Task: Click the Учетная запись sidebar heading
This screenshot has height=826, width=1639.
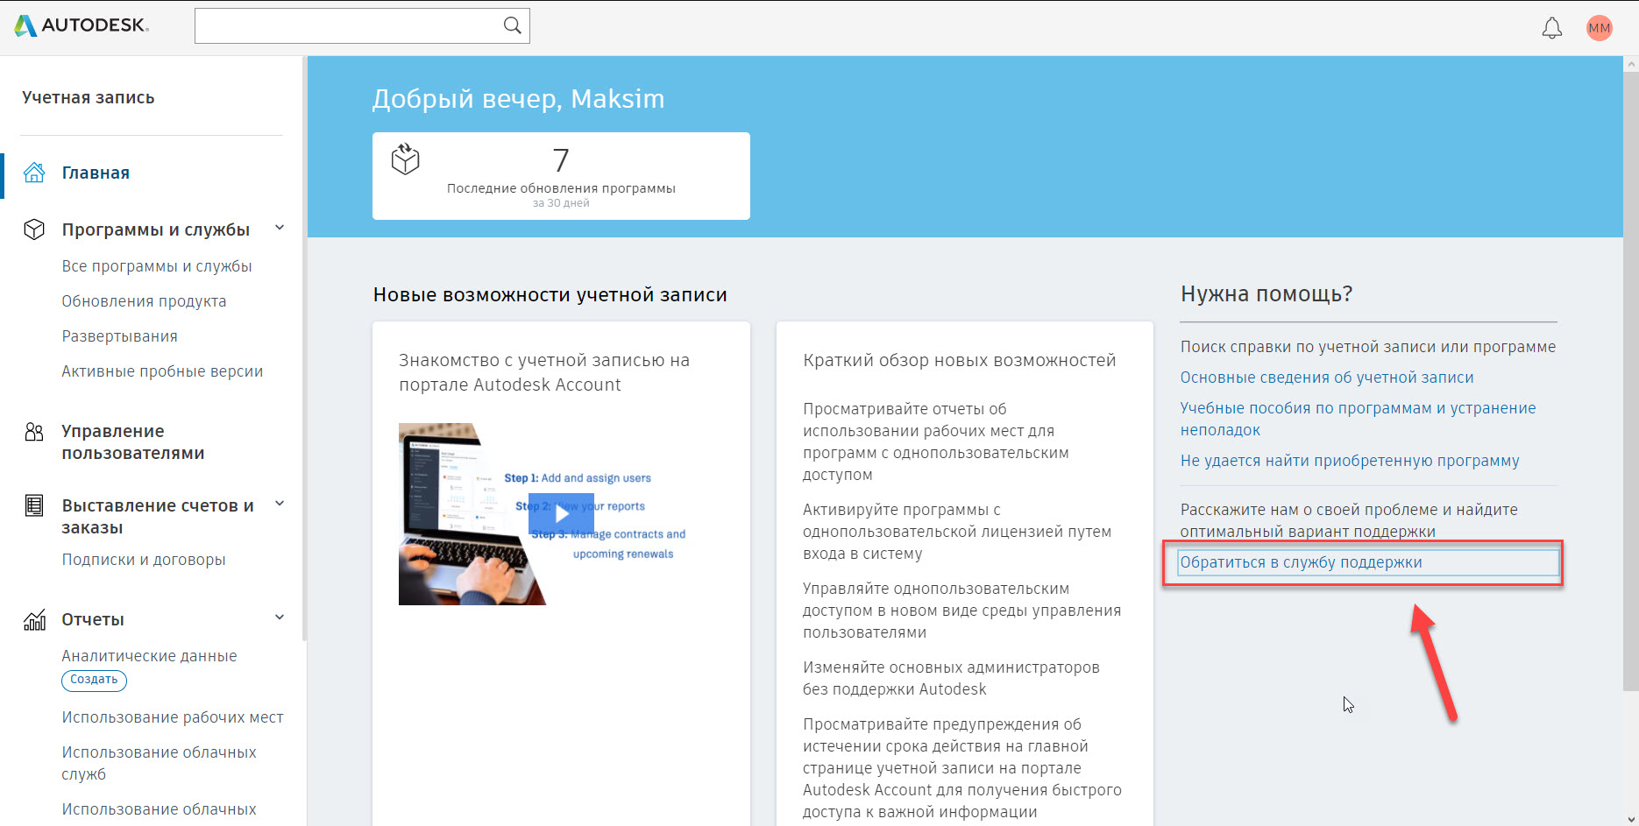Action: click(89, 97)
